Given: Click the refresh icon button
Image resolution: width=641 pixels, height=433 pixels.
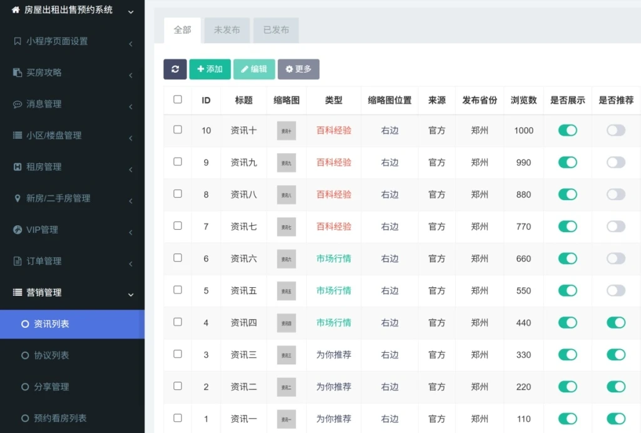Looking at the screenshot, I should [175, 69].
